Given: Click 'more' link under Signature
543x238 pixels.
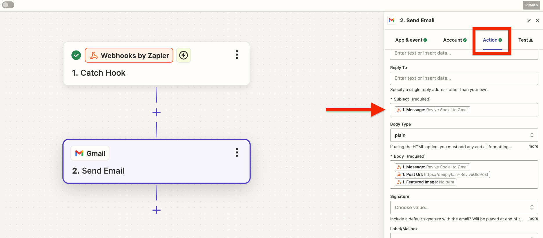Looking at the screenshot, I should click(533, 219).
